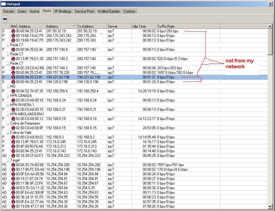Click host icon for address 200.157.140.3

(13, 59)
